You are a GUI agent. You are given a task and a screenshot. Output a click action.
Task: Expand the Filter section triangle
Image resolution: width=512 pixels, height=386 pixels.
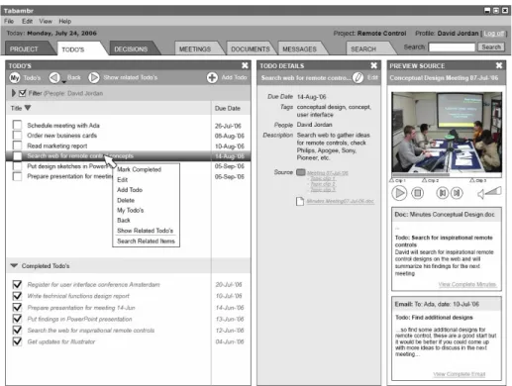coord(14,93)
